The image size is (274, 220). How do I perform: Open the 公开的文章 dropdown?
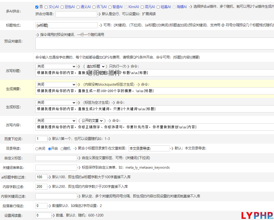[92, 121]
